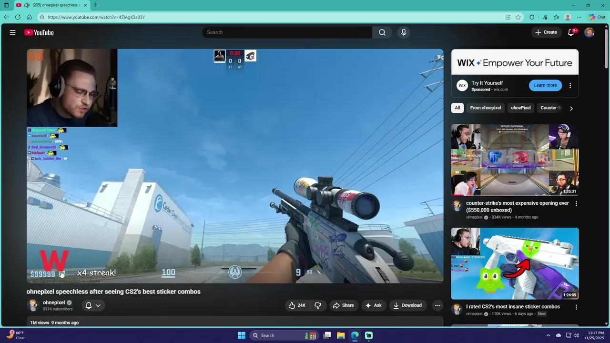Screen dimensions: 610x343
Task: Select the From ohnepixel filter chip
Action: 486,108
